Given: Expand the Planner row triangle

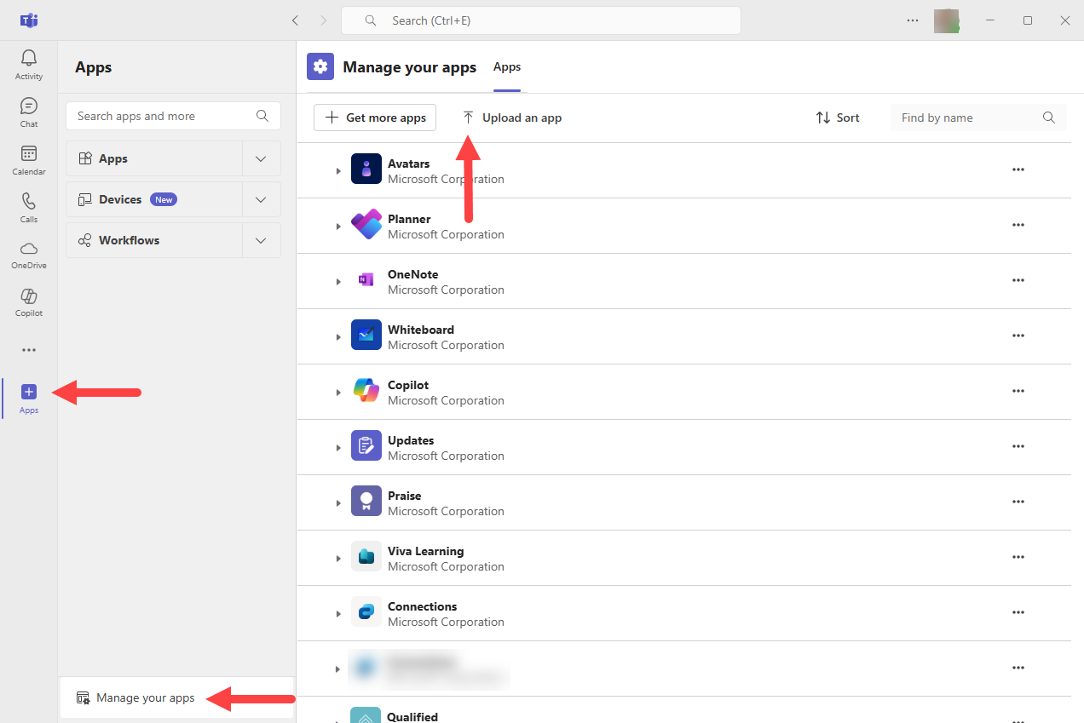Looking at the screenshot, I should (x=338, y=227).
